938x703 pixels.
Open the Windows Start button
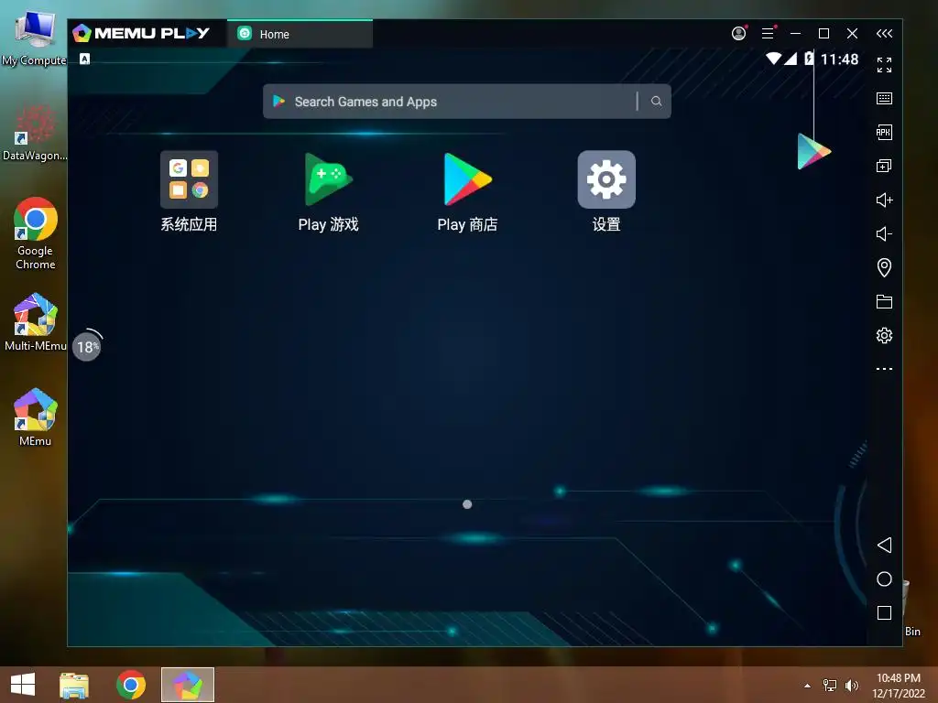[23, 685]
